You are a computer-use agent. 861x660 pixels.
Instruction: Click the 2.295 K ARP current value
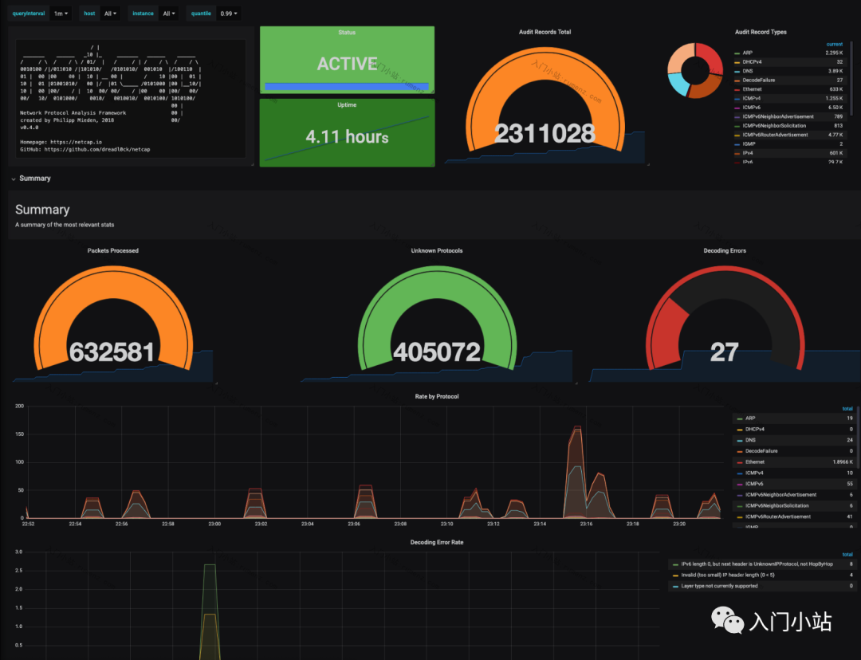(834, 53)
